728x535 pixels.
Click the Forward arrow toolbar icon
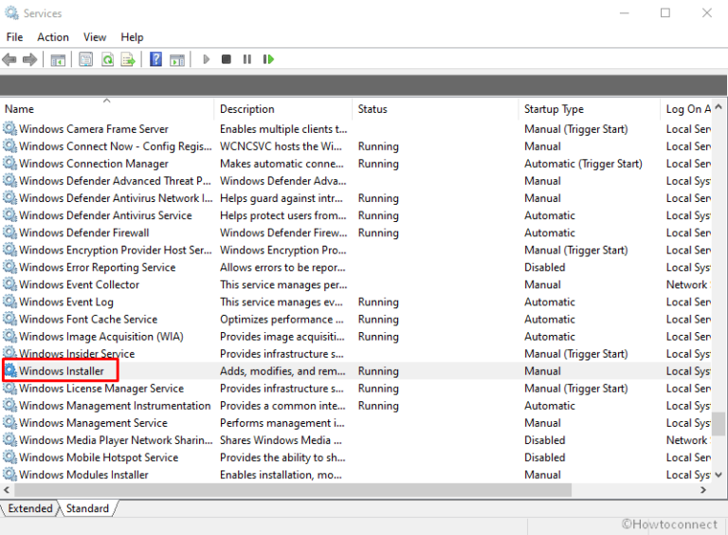(29, 60)
